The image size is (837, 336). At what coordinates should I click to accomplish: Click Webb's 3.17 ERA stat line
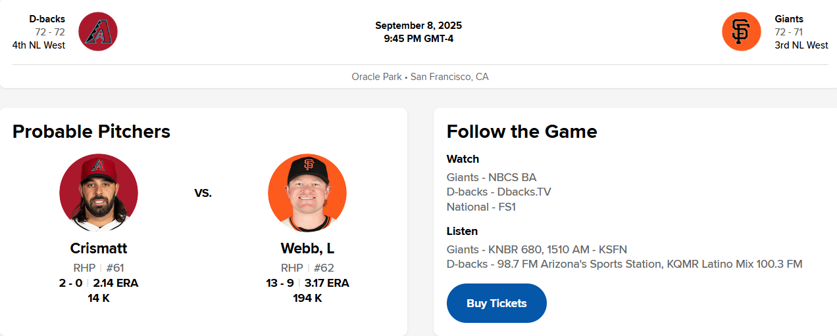click(x=326, y=283)
